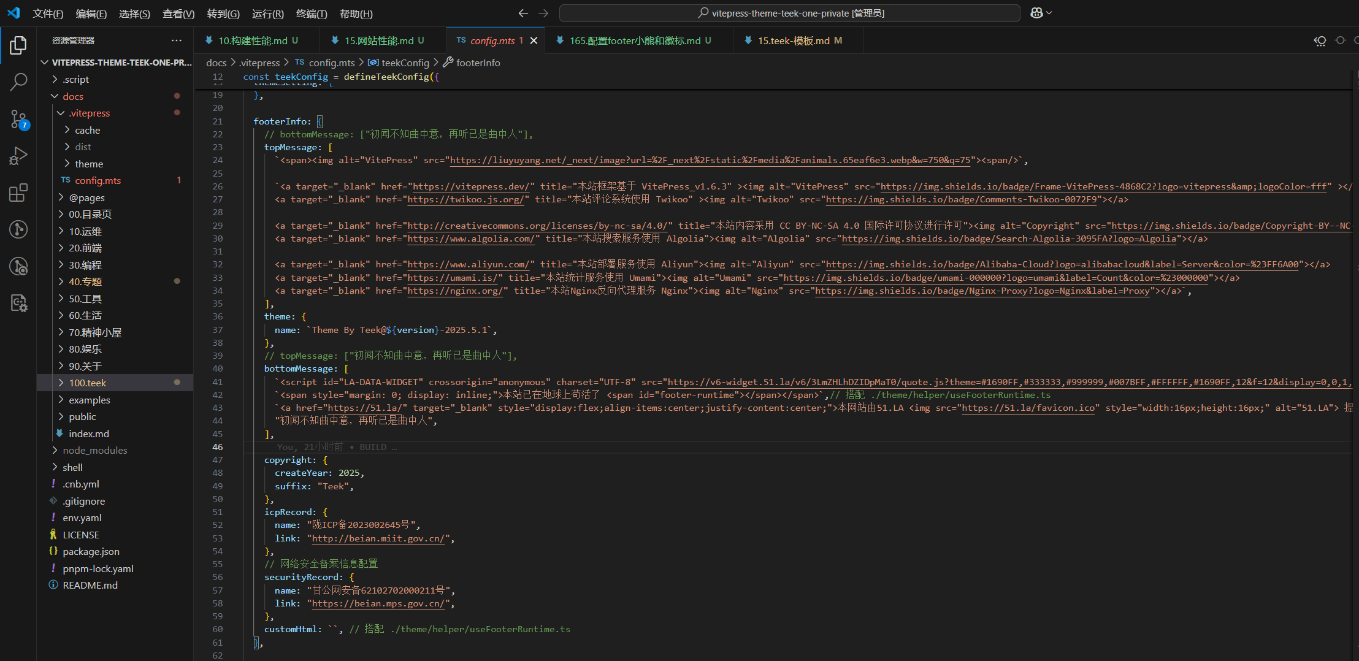Click the VS Code logo icon
Screen dimensions: 1359x661
tap(13, 13)
